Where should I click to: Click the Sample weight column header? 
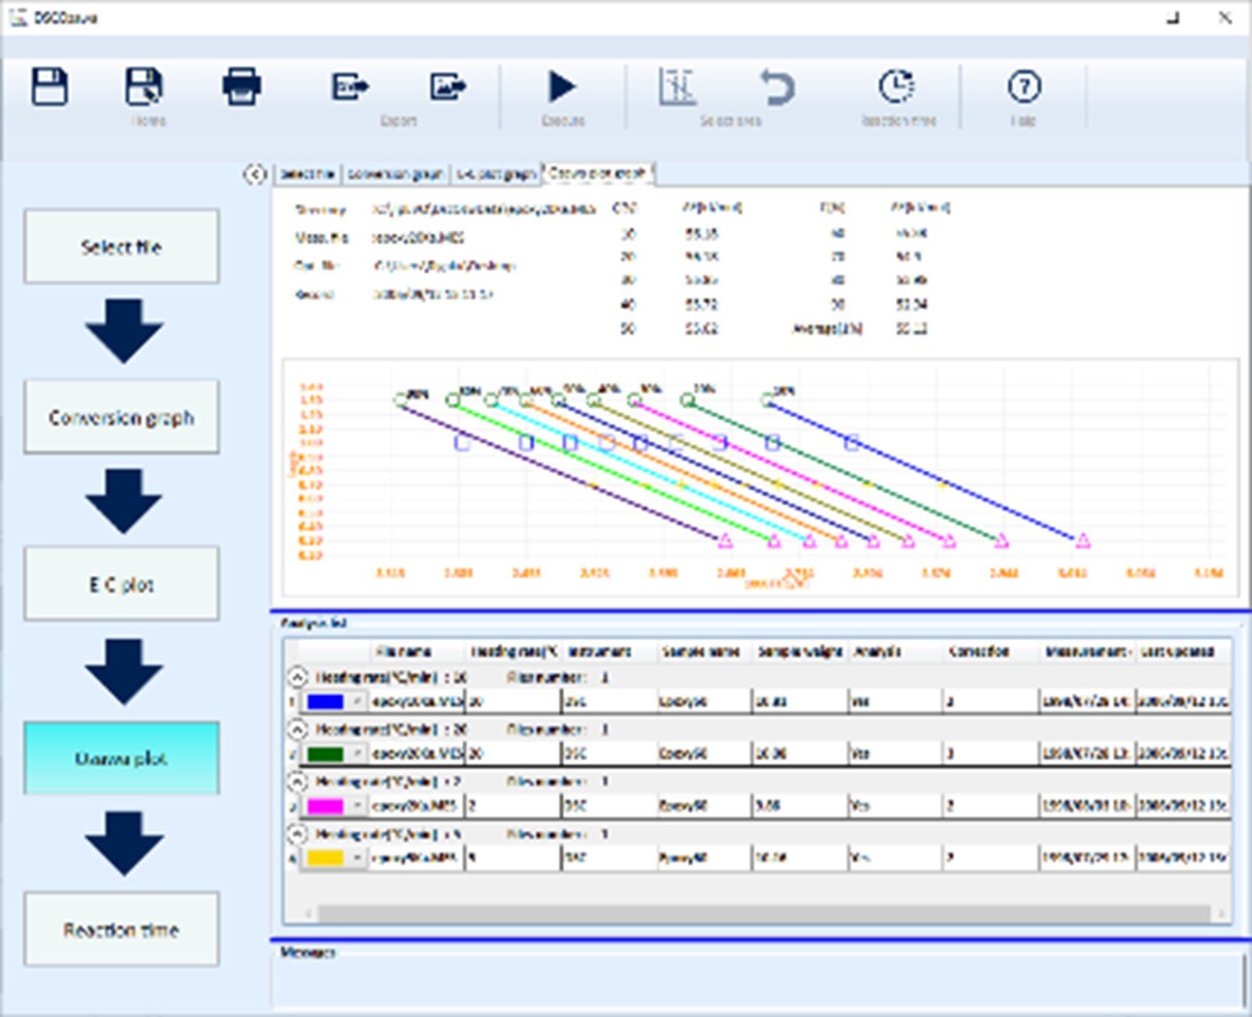point(801,652)
